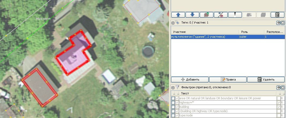Select the grey red-outlined building 14
286x118 pixels.
[39, 88]
